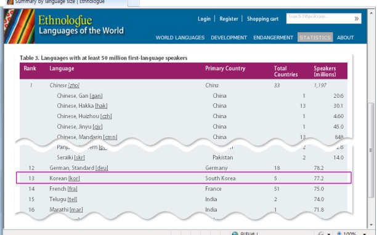Follow the [kor] Korean code link

point(74,178)
